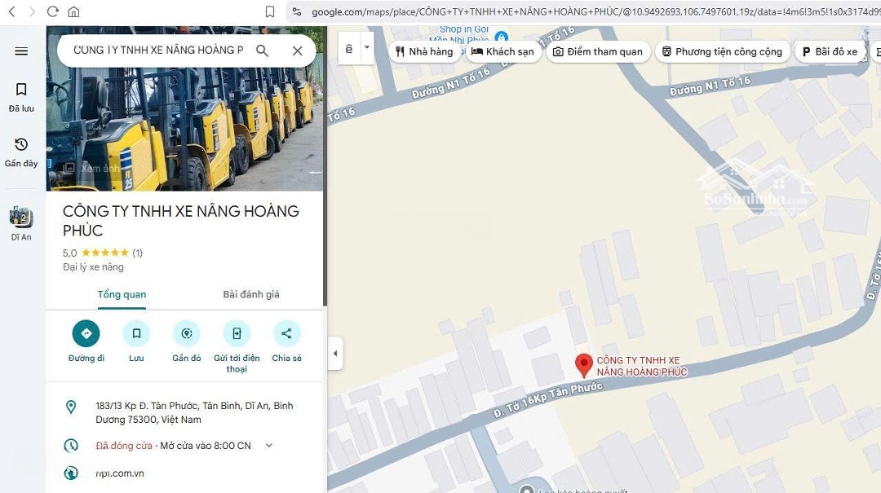
Task: Filter by Nhà hàng restaurants chip
Action: coord(423,51)
